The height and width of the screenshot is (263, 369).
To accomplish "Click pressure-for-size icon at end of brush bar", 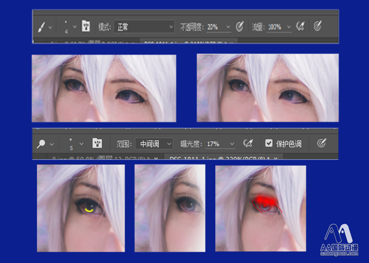I will click(317, 26).
